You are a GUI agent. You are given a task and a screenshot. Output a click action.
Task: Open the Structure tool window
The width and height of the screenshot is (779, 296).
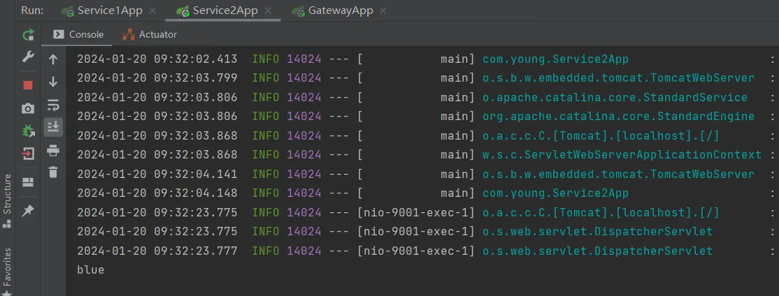(7, 199)
